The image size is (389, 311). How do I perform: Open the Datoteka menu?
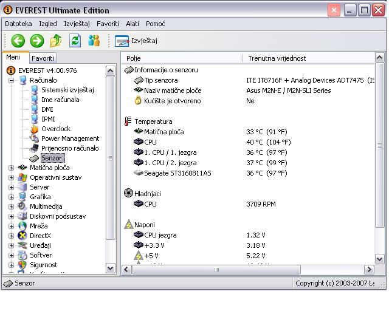[x=18, y=24]
